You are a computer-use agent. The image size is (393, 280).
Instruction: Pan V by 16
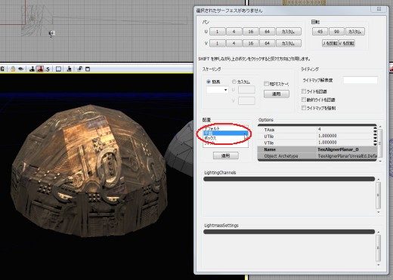(x=250, y=43)
